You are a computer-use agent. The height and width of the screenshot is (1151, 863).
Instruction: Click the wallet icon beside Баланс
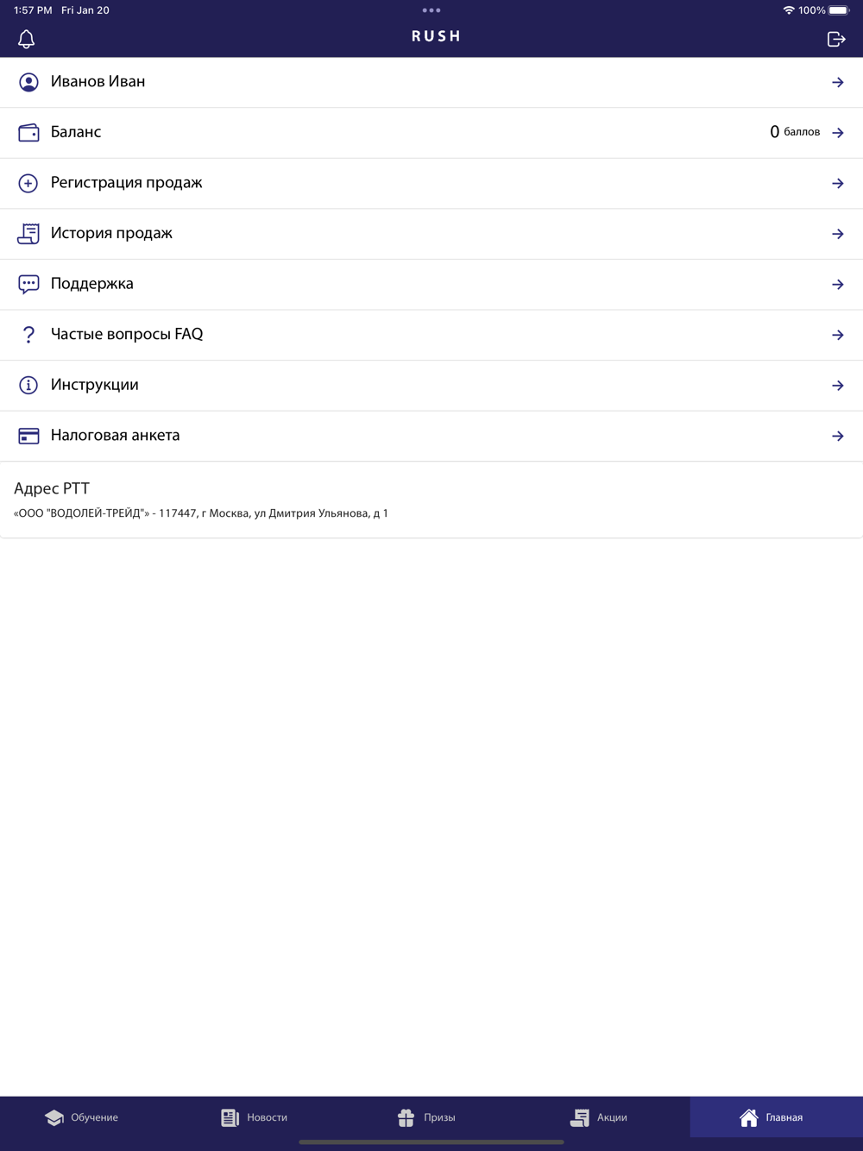click(28, 133)
